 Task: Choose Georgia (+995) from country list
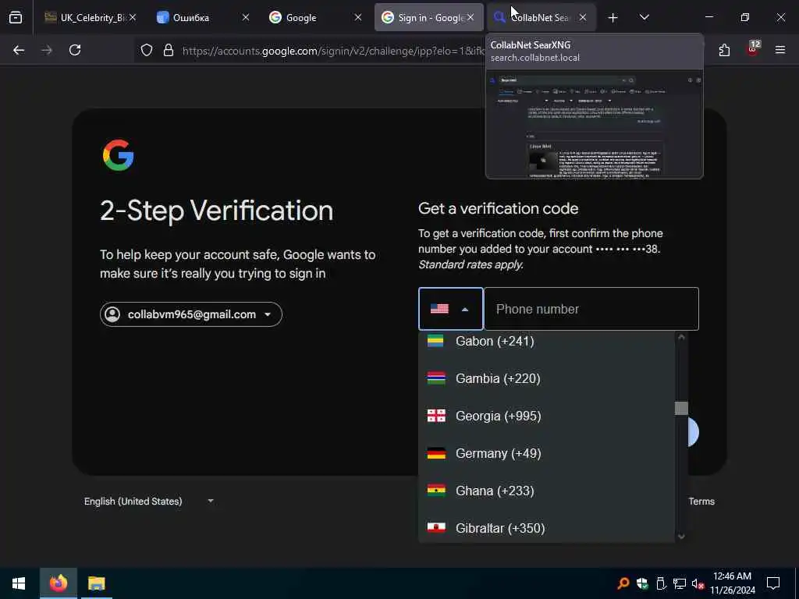[547, 416]
